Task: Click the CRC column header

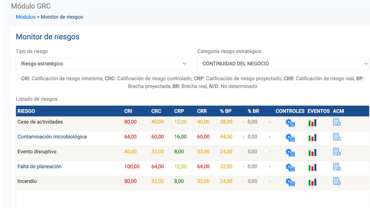Action: [x=156, y=111]
